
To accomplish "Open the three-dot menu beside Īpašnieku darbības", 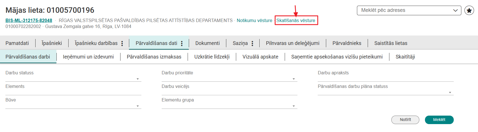I will 122,43.
